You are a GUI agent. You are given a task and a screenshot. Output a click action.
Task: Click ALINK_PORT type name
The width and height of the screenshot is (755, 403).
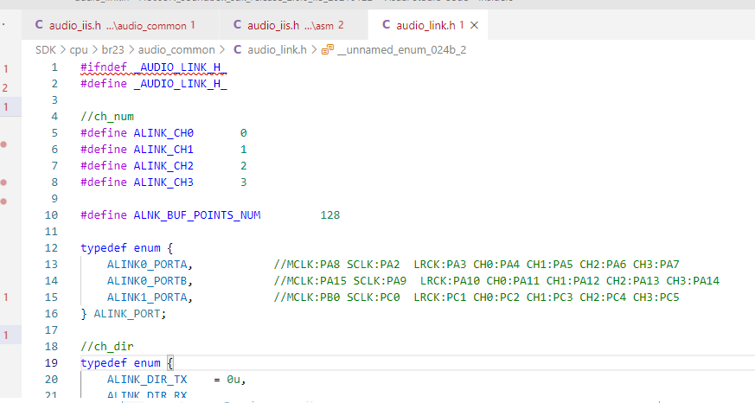tap(127, 313)
